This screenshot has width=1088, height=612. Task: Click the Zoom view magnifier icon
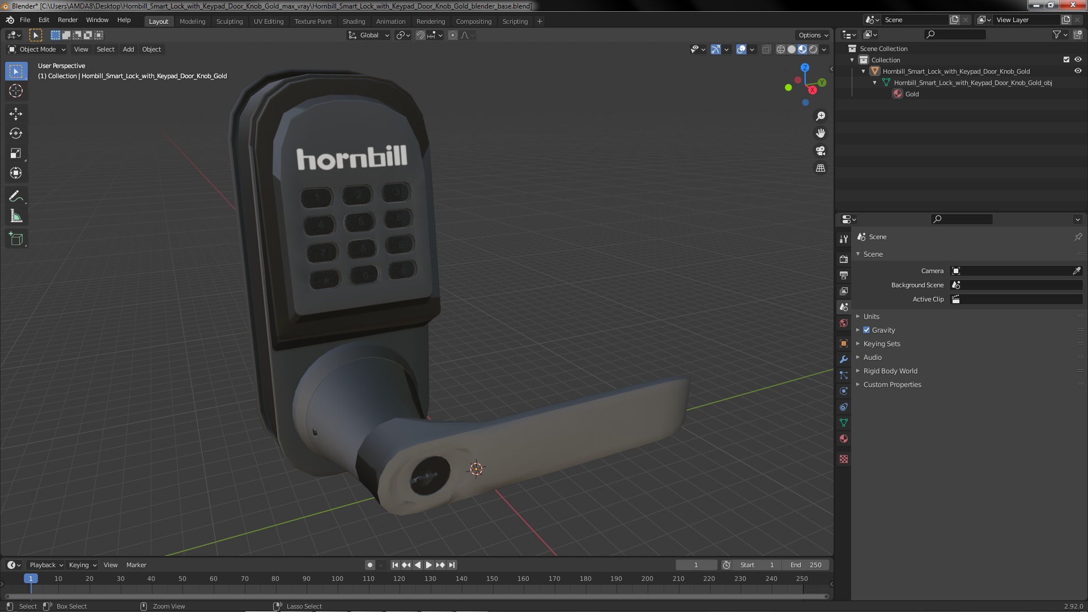(820, 116)
